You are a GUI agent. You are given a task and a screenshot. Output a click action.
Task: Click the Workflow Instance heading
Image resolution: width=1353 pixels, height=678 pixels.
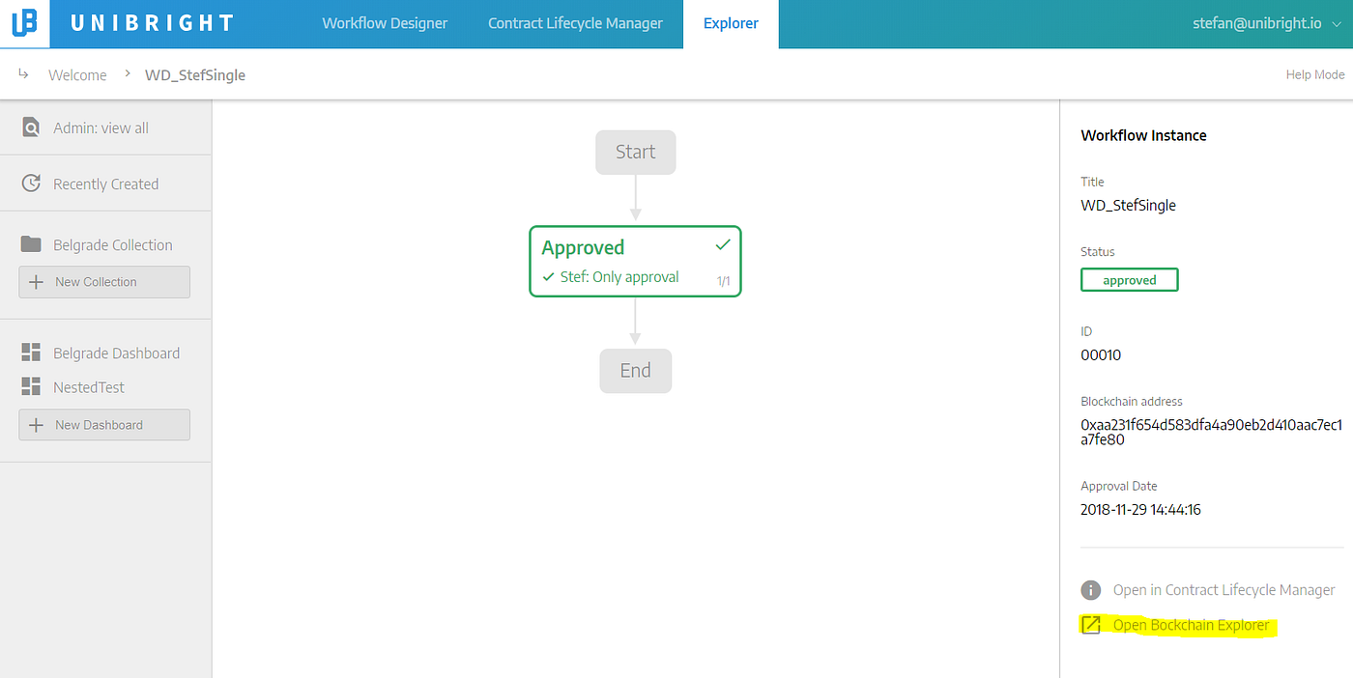click(1143, 135)
